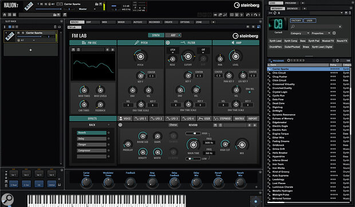This screenshot has width=355, height=207.
Task: Open the VOICE page
Action: tap(125, 119)
